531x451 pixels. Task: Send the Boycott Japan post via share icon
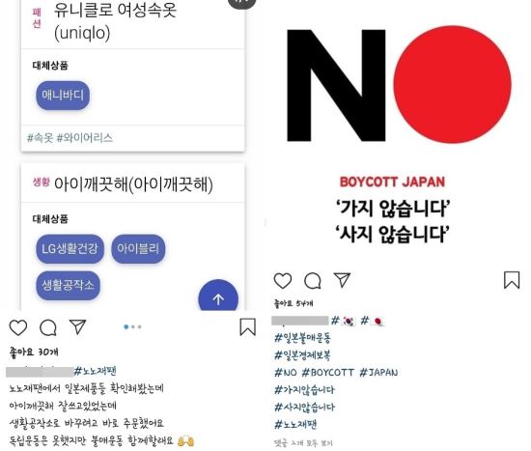click(x=342, y=280)
